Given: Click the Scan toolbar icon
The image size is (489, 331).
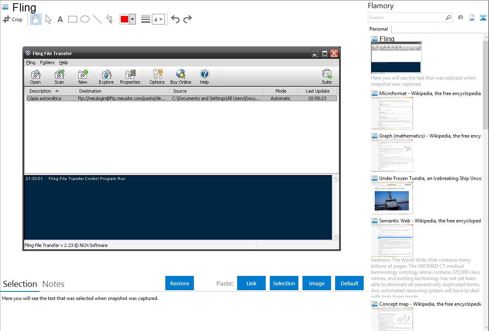Looking at the screenshot, I should [x=59, y=77].
